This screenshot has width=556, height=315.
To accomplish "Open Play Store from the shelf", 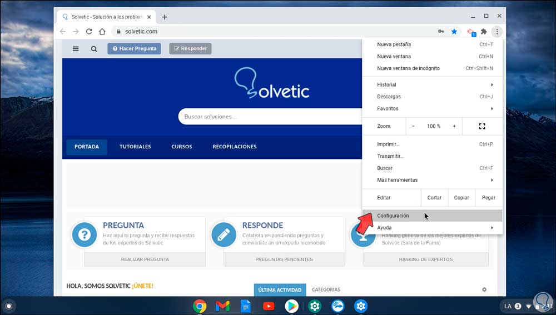I will (291, 306).
